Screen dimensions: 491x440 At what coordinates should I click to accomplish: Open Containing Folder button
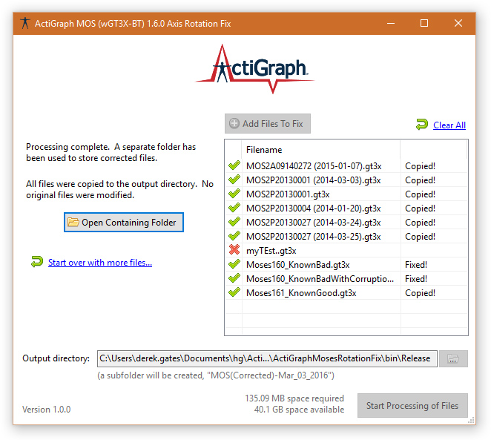pyautogui.click(x=123, y=223)
